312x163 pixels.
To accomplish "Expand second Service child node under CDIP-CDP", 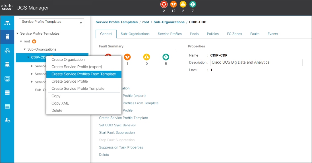I will pyautogui.click(x=32, y=74).
